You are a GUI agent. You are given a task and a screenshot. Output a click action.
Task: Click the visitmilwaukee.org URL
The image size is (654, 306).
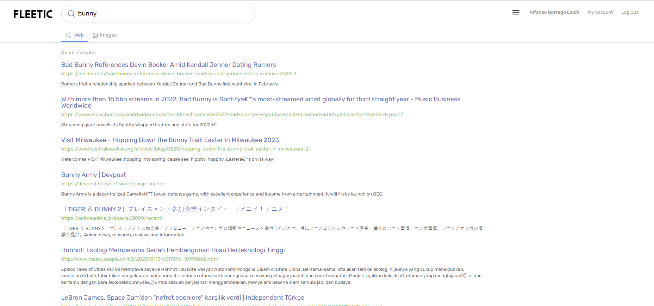tap(186, 149)
